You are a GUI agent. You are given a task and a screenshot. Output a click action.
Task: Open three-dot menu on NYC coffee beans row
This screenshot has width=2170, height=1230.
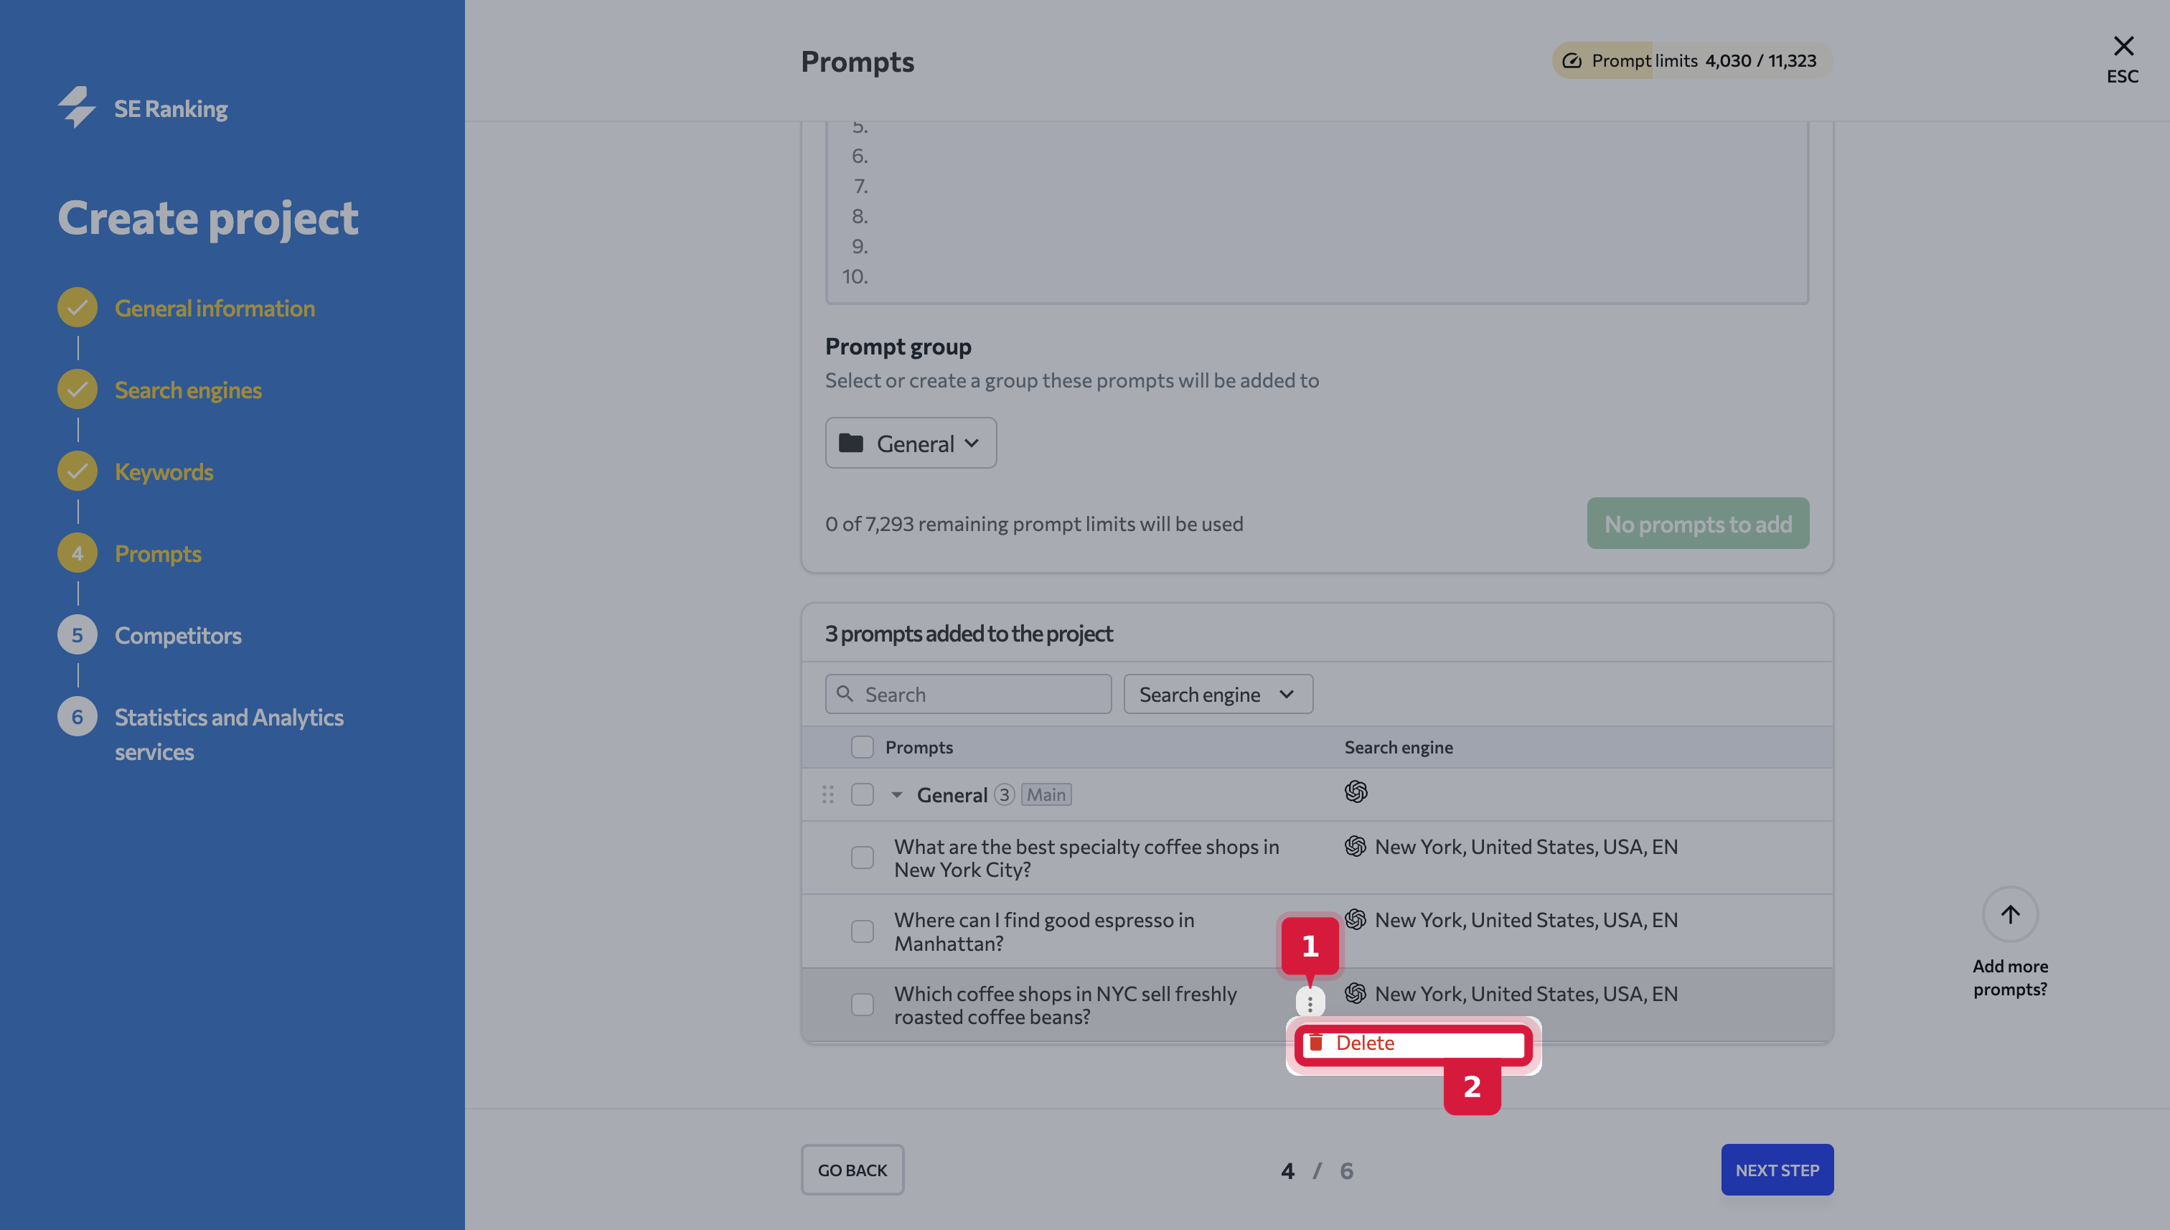point(1310,1004)
